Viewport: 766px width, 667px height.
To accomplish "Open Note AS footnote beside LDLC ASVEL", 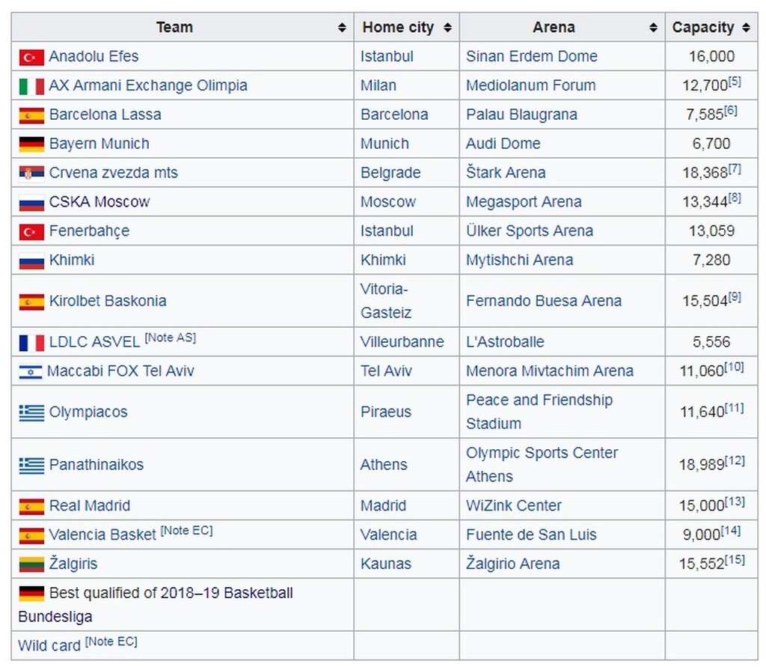I will coord(170,338).
